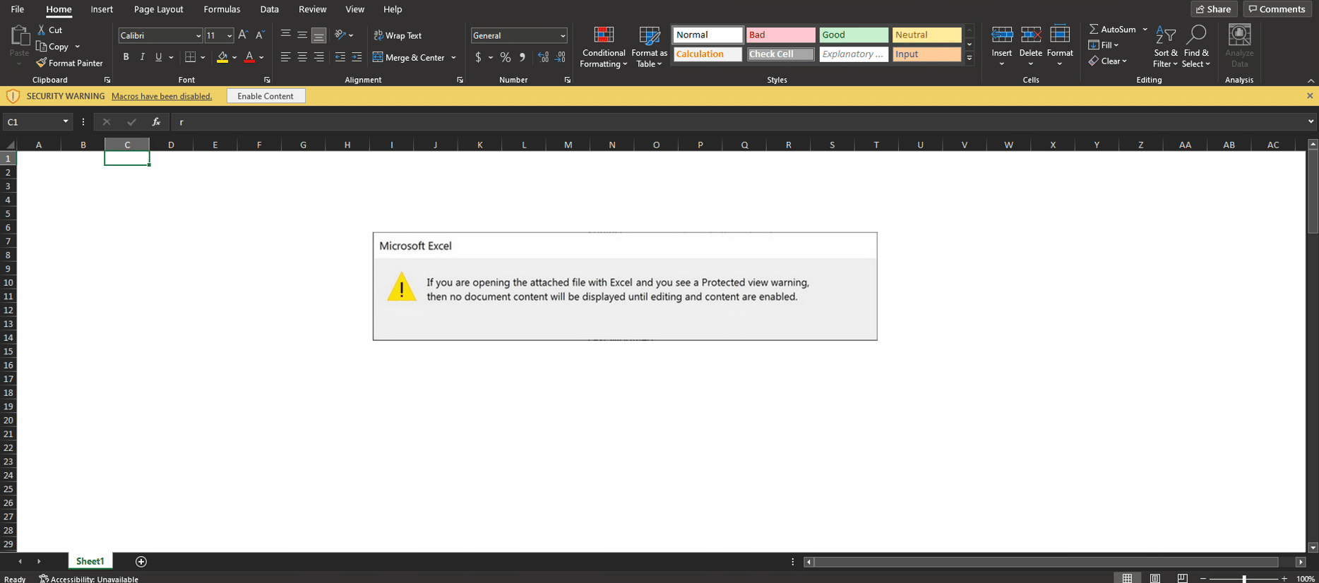Open the Calibri font name dropdown

point(198,35)
